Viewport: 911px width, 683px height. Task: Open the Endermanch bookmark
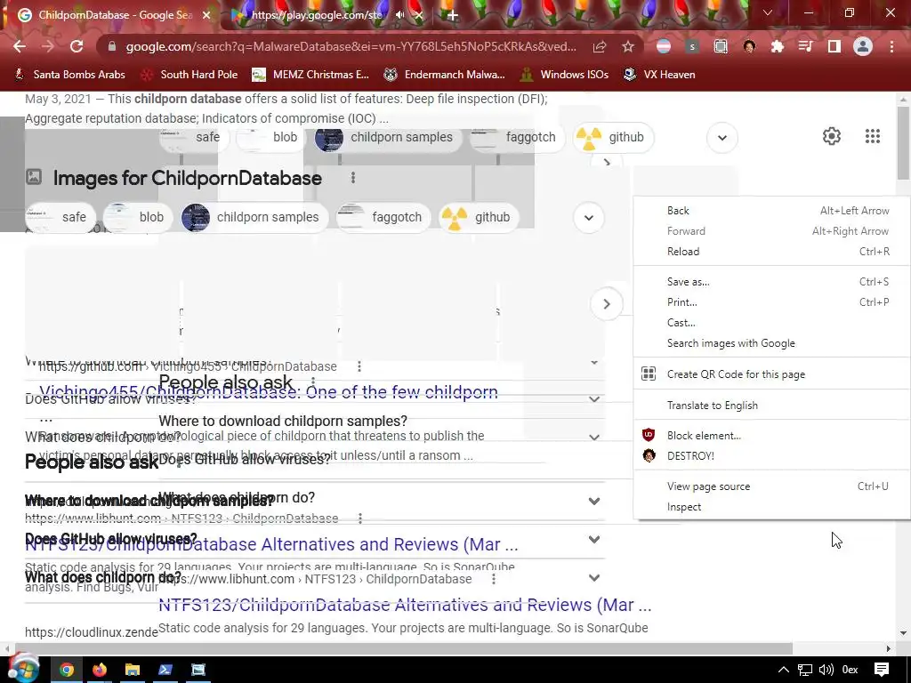(445, 75)
